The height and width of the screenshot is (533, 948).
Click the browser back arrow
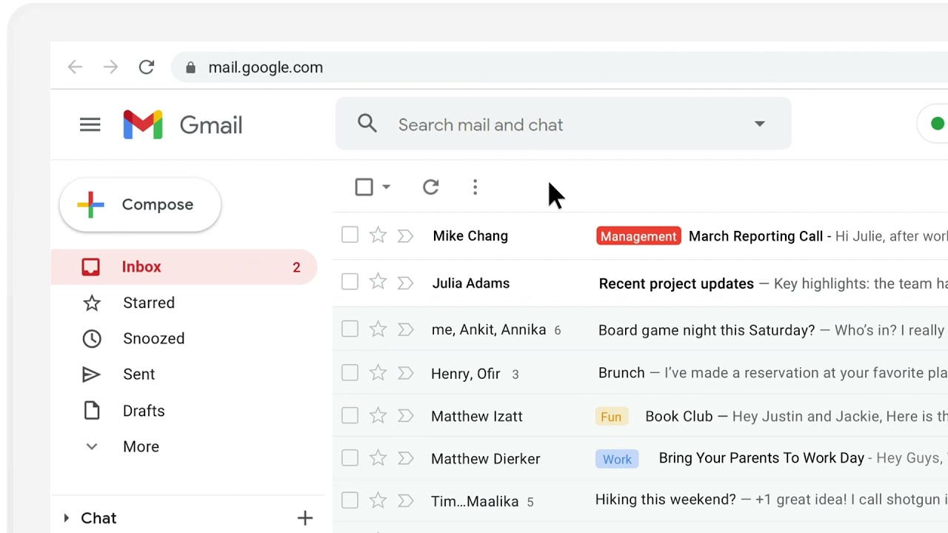pos(75,67)
